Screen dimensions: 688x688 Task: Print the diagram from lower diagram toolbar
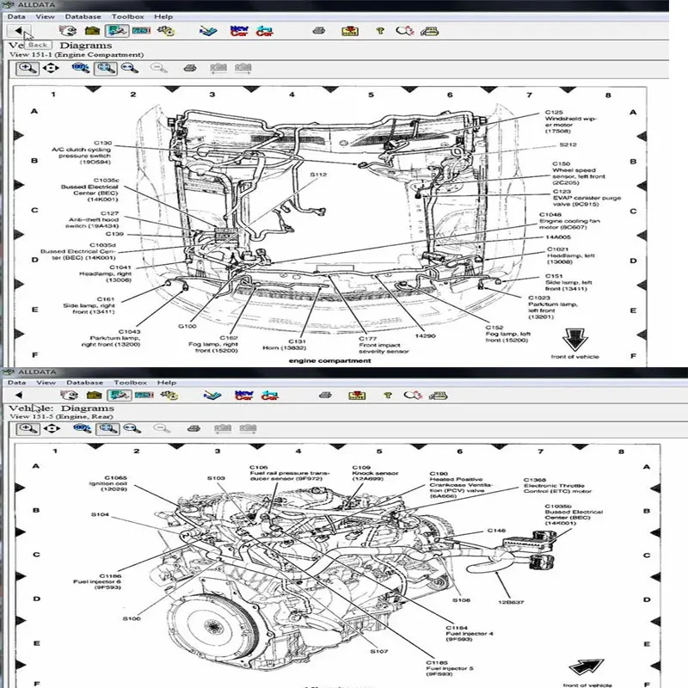click(x=193, y=428)
